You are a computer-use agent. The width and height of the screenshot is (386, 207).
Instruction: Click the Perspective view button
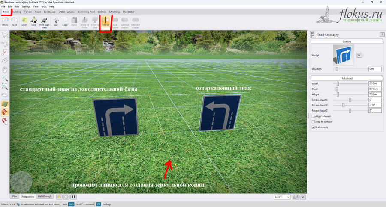pos(27,197)
